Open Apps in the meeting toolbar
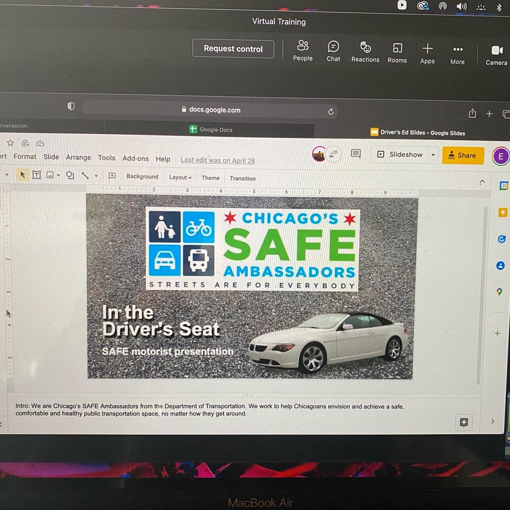 427,54
